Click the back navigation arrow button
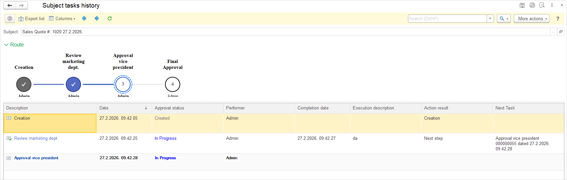The width and height of the screenshot is (567, 180). (x=10, y=6)
